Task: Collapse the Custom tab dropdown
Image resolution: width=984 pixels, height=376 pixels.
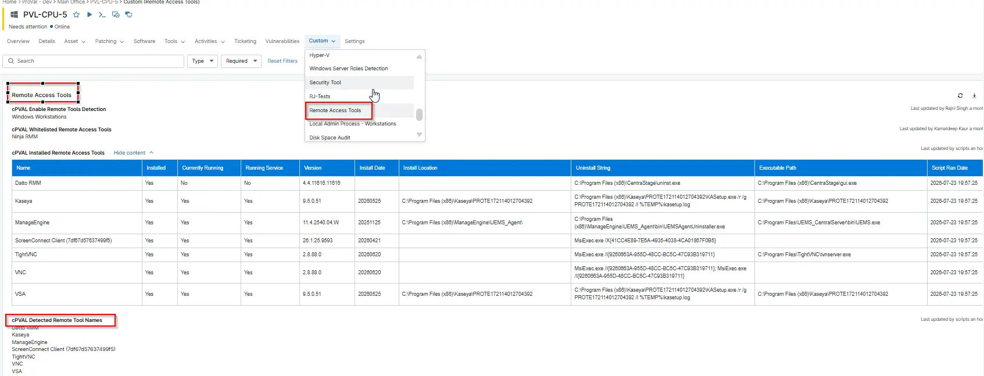Action: tap(322, 41)
